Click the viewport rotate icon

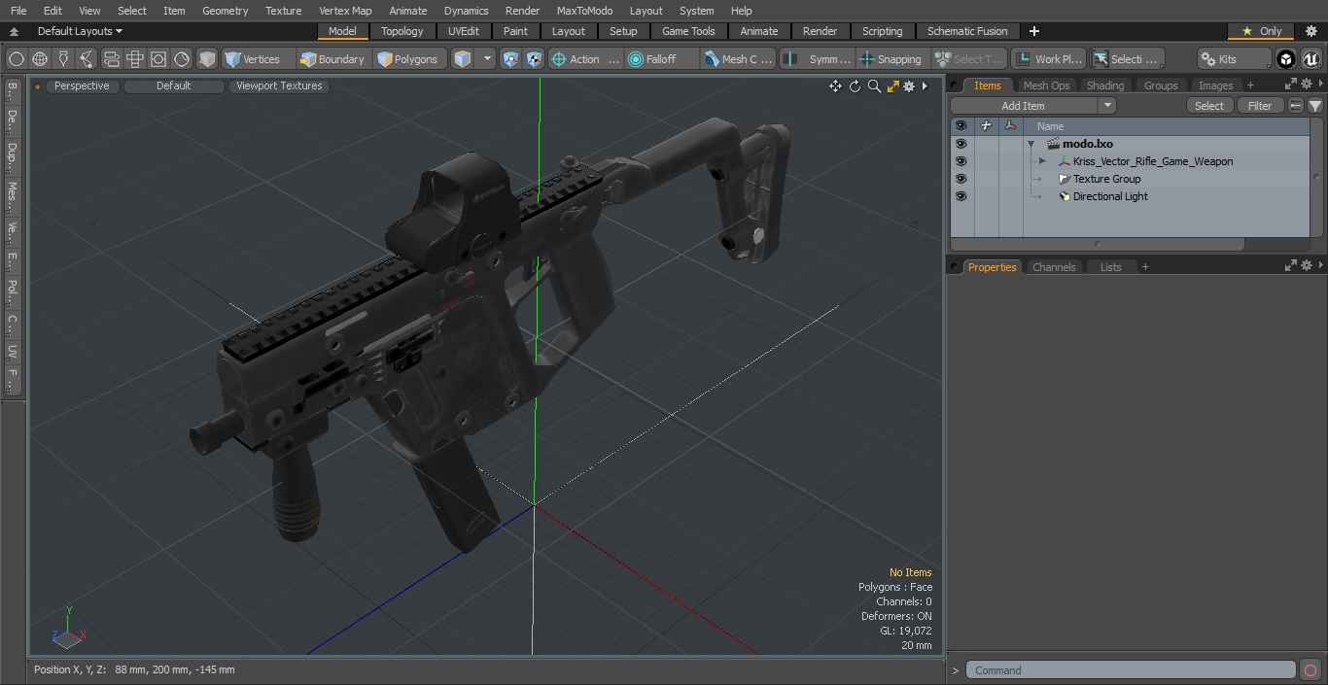(x=855, y=86)
